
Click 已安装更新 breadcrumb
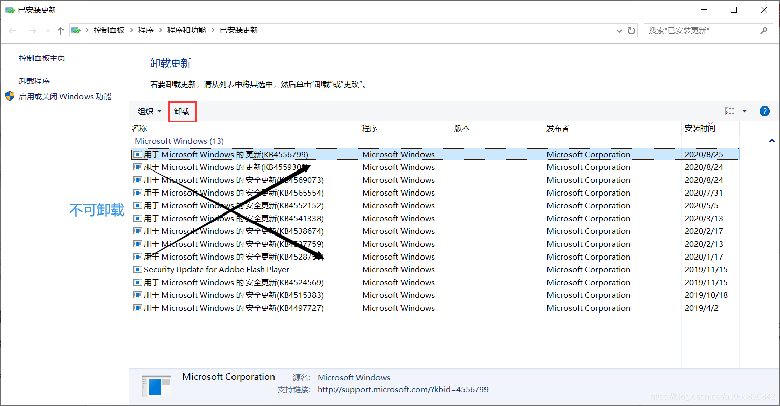(239, 30)
